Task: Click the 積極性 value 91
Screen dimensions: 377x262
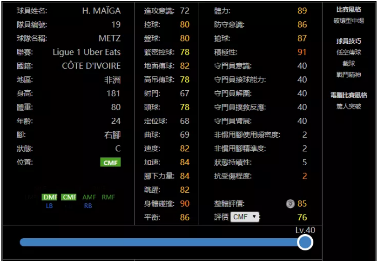Action: pos(302,53)
